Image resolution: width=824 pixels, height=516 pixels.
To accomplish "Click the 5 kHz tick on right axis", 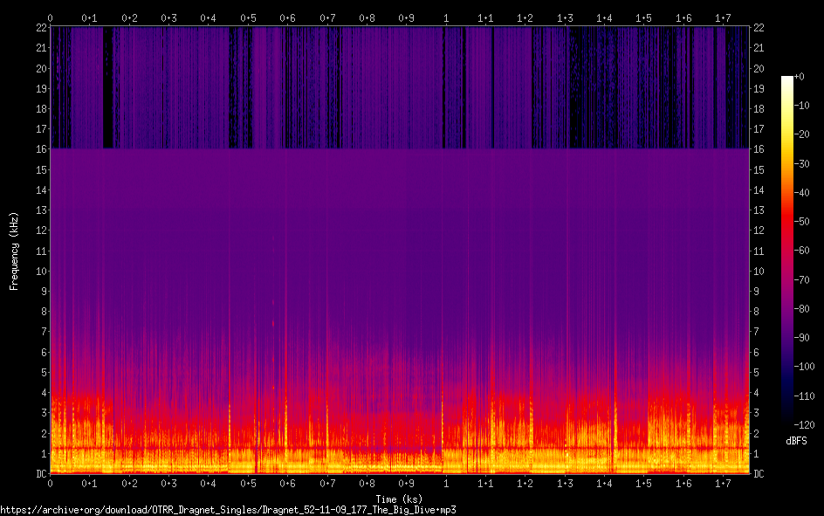I will click(x=757, y=373).
